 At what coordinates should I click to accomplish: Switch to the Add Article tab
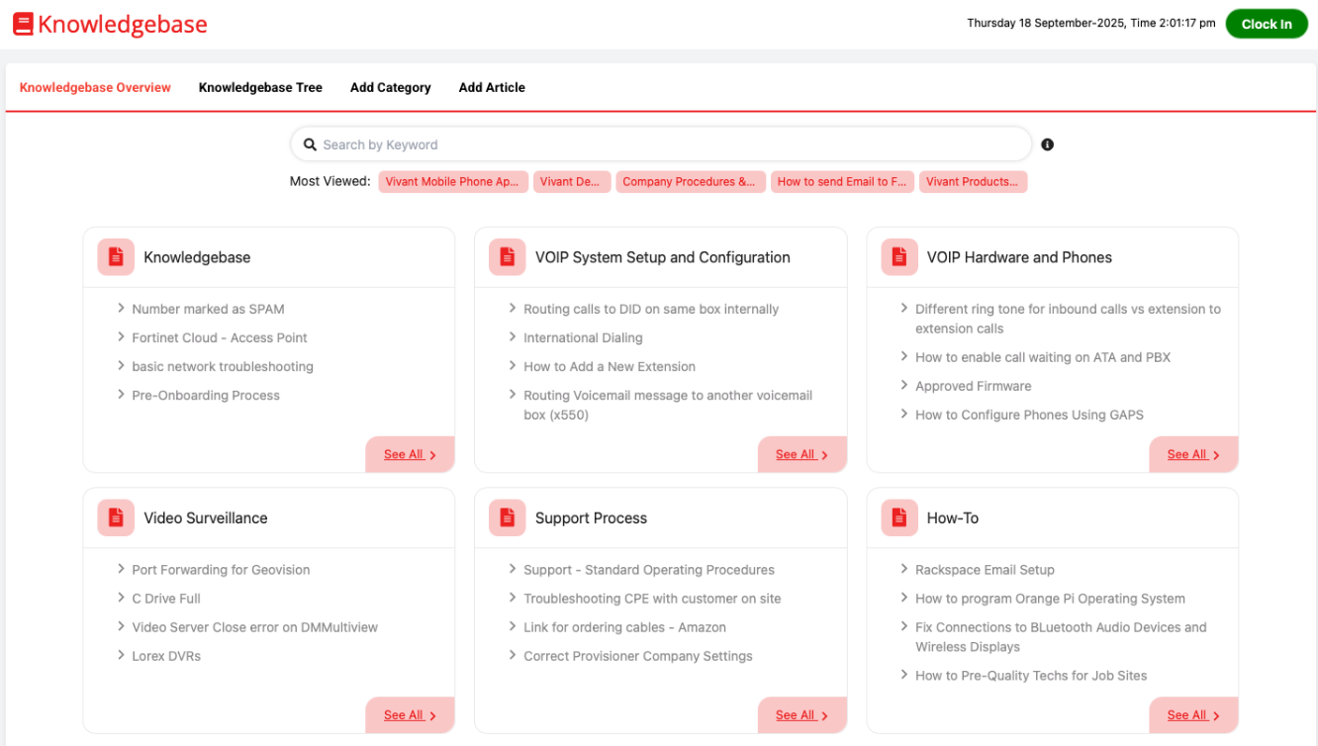coord(492,87)
